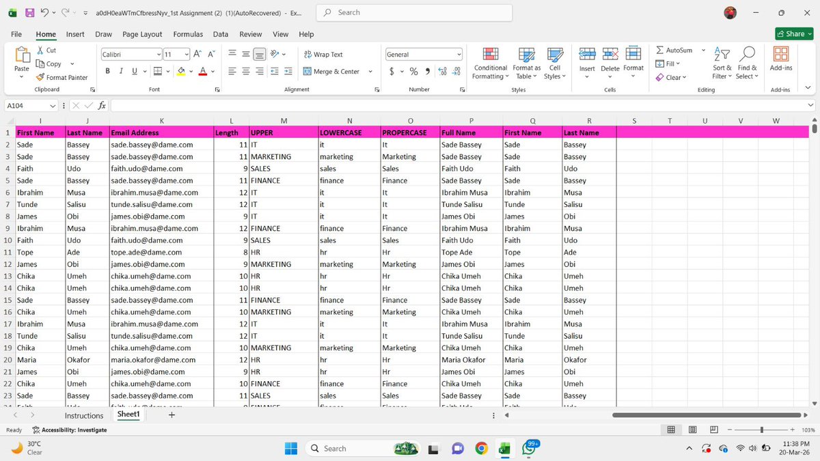
Task: Expand the Name Box A104 dropdown
Action: 53,105
